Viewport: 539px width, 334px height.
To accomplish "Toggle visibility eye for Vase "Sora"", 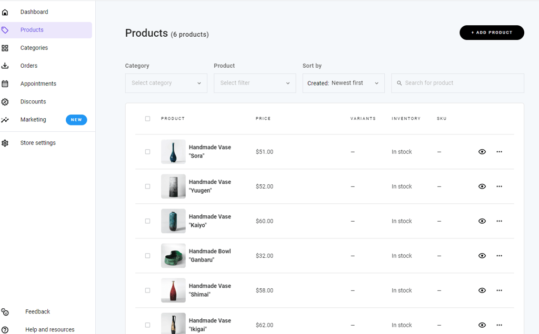I will (x=482, y=152).
